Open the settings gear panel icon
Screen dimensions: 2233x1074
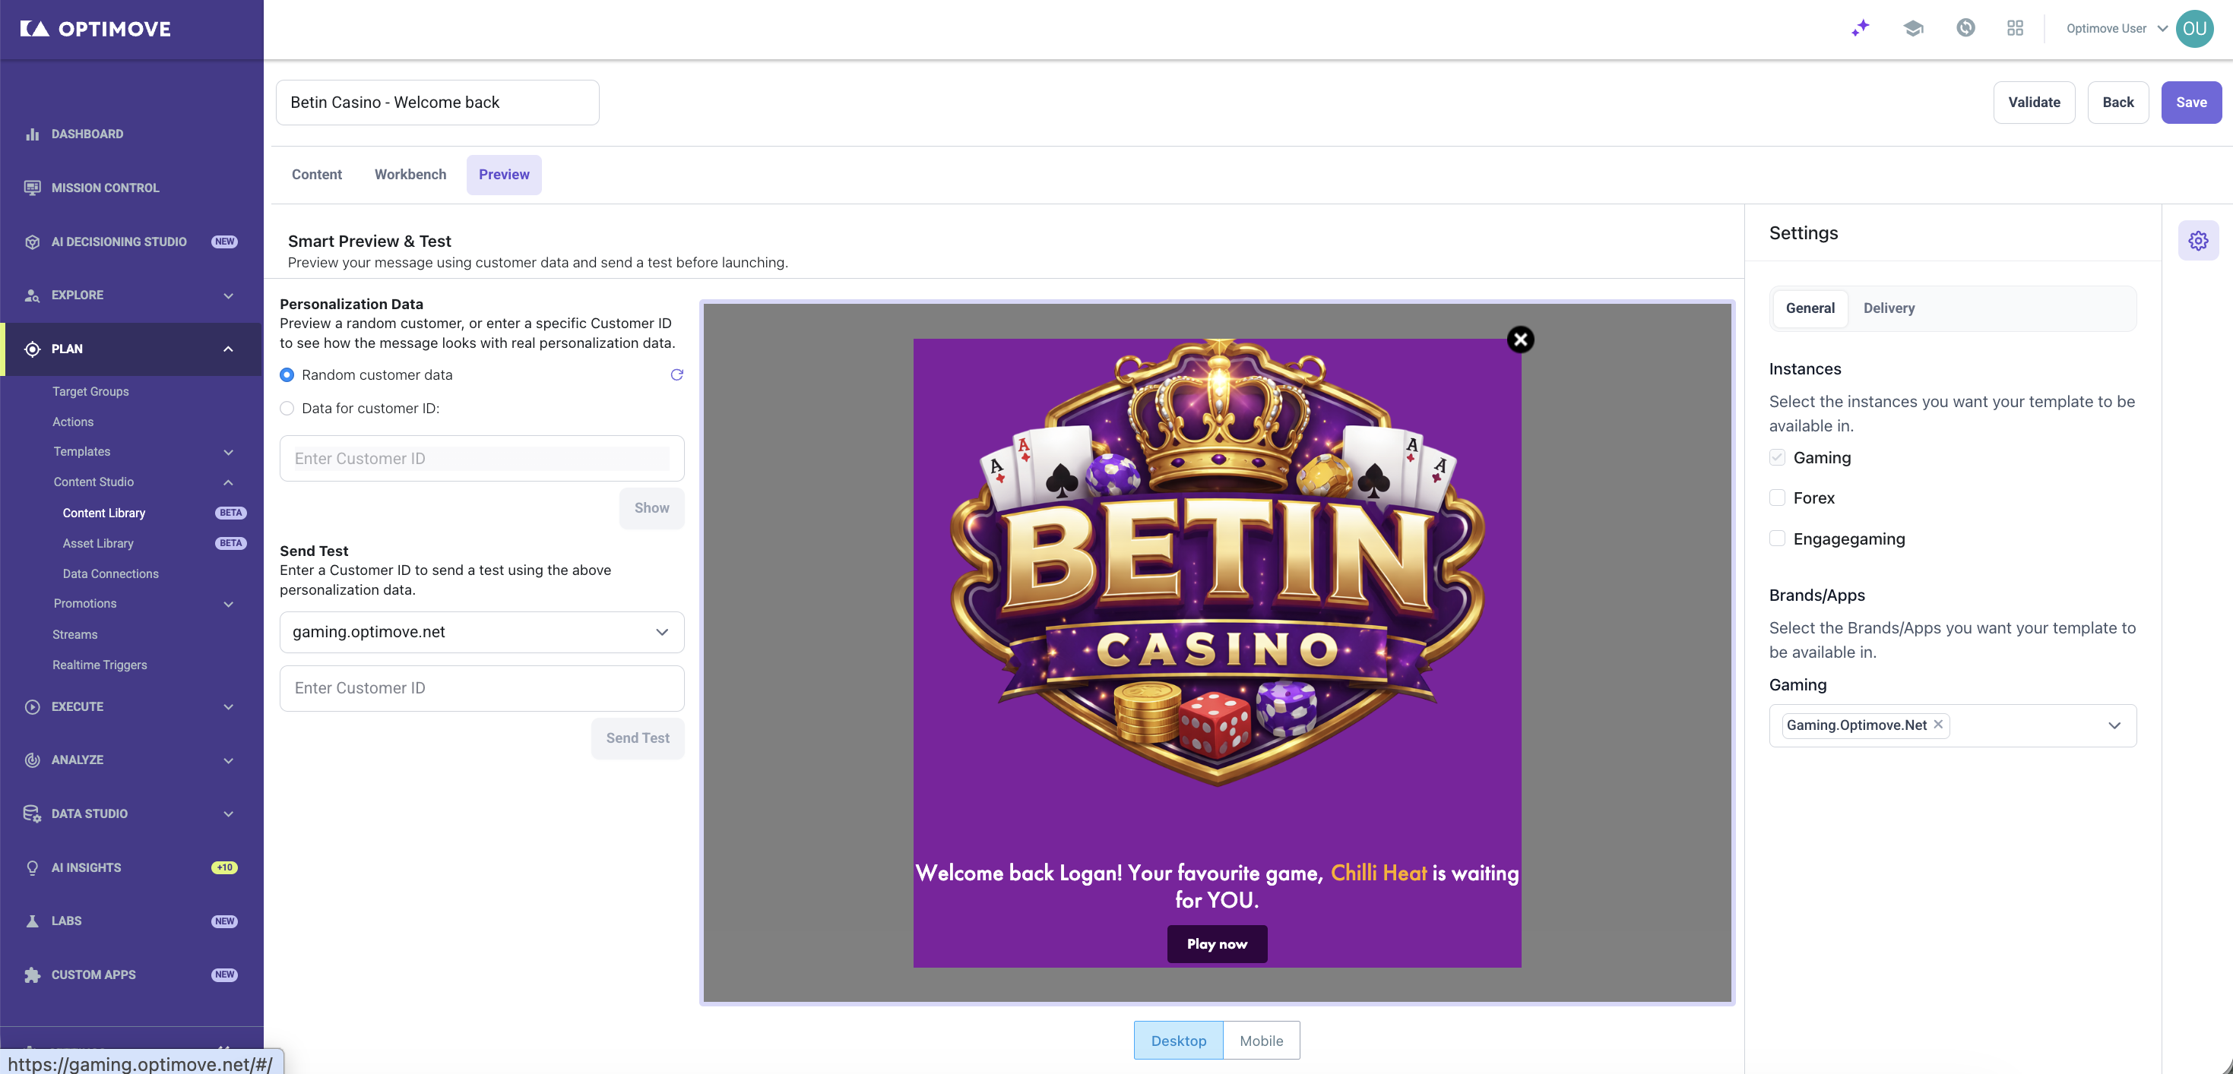[2198, 241]
